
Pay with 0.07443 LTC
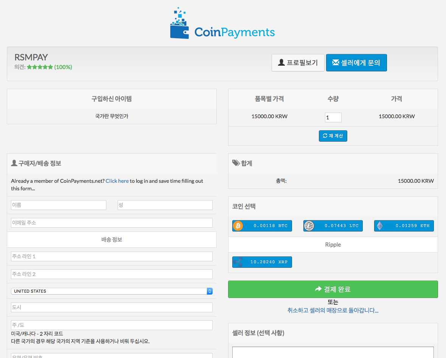click(333, 226)
